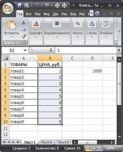Open Excel help question mark
The image size is (123, 152).
point(97,13)
